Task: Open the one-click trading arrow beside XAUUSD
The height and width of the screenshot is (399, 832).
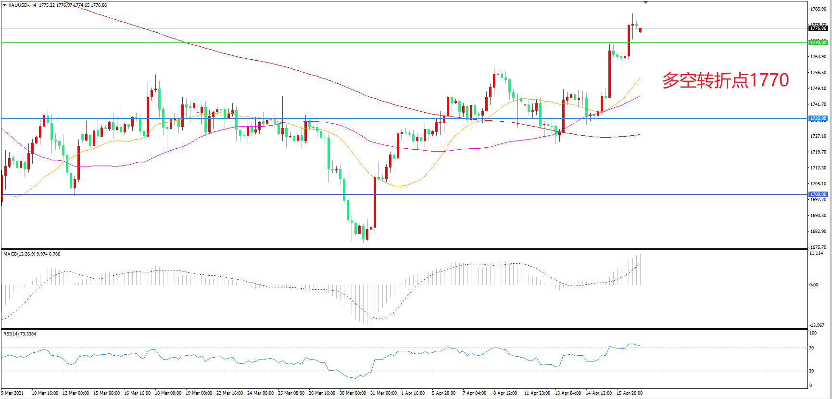Action: coord(4,5)
